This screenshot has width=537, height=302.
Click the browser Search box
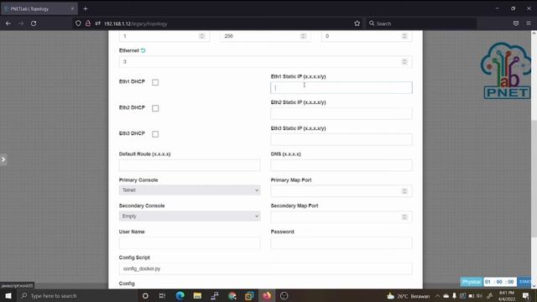click(421, 23)
